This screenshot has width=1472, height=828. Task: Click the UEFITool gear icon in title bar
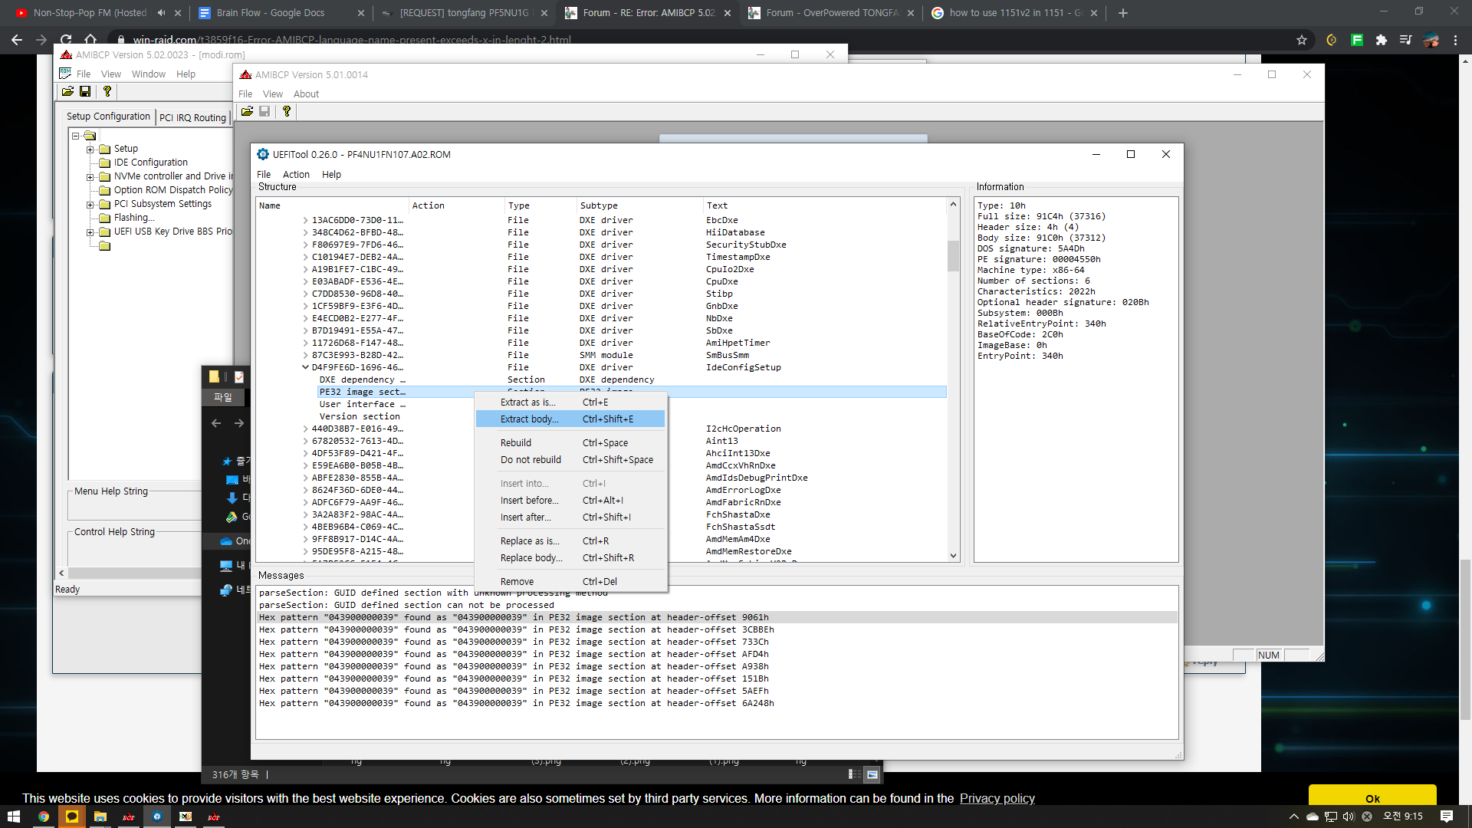pyautogui.click(x=263, y=154)
